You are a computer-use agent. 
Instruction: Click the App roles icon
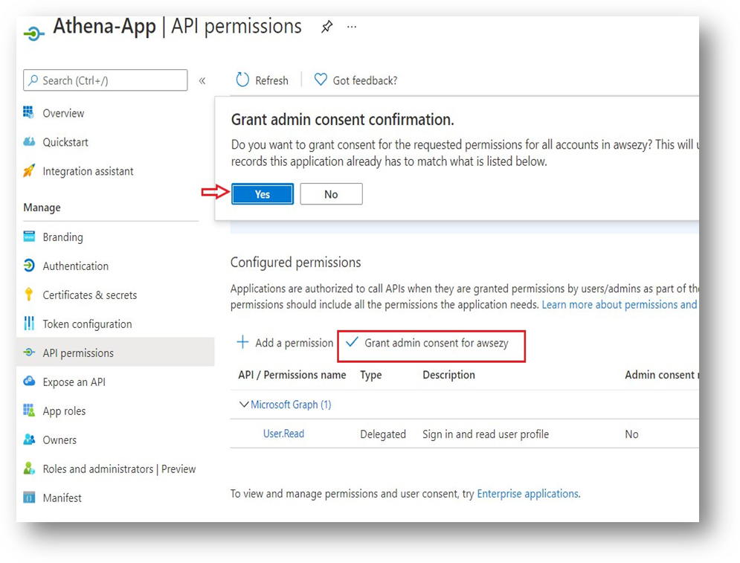pos(29,411)
